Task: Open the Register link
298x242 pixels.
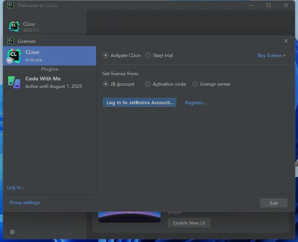Action: pyautogui.click(x=196, y=103)
